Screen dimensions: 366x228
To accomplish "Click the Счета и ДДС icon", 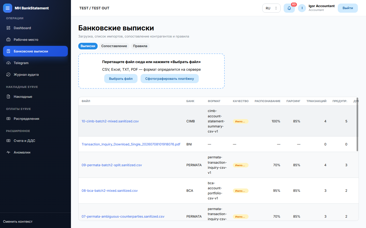I will [8, 141].
